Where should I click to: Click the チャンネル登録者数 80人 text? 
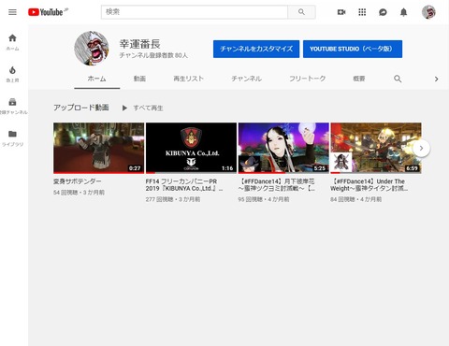(153, 55)
